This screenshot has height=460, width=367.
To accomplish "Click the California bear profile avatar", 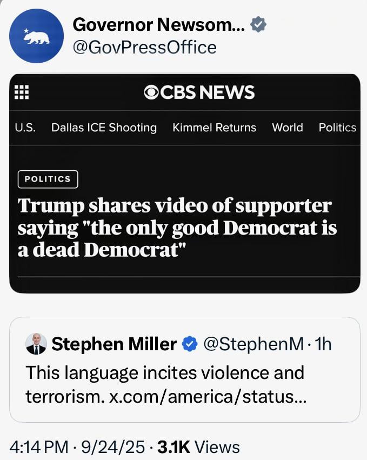I will 37,36.
